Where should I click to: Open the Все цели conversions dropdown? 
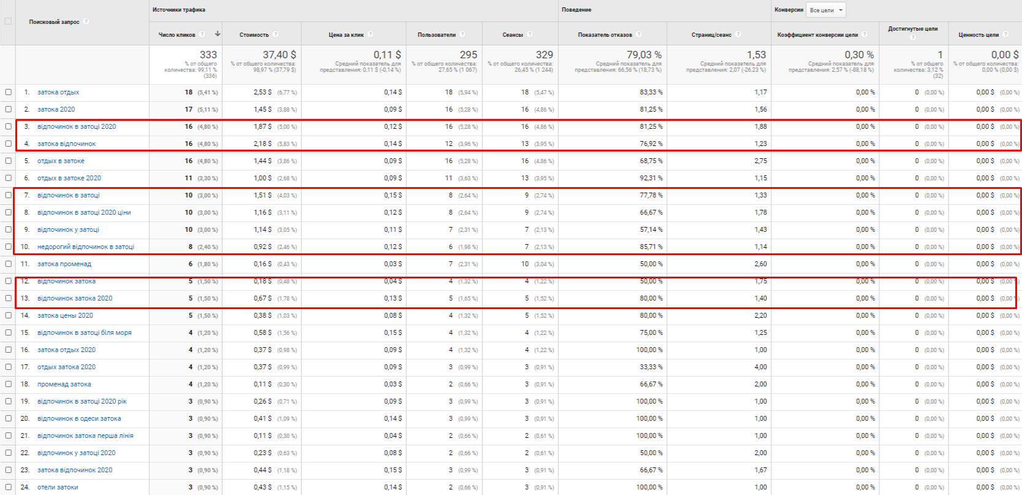click(826, 10)
